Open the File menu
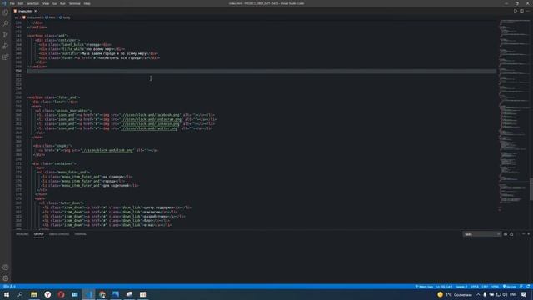 pyautogui.click(x=12, y=3)
